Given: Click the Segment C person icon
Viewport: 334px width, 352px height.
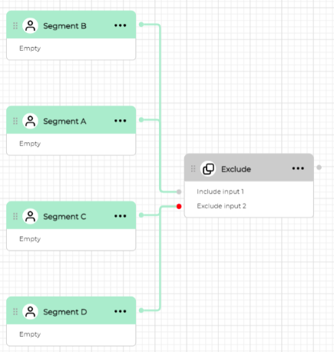Looking at the screenshot, I should click(x=30, y=216).
